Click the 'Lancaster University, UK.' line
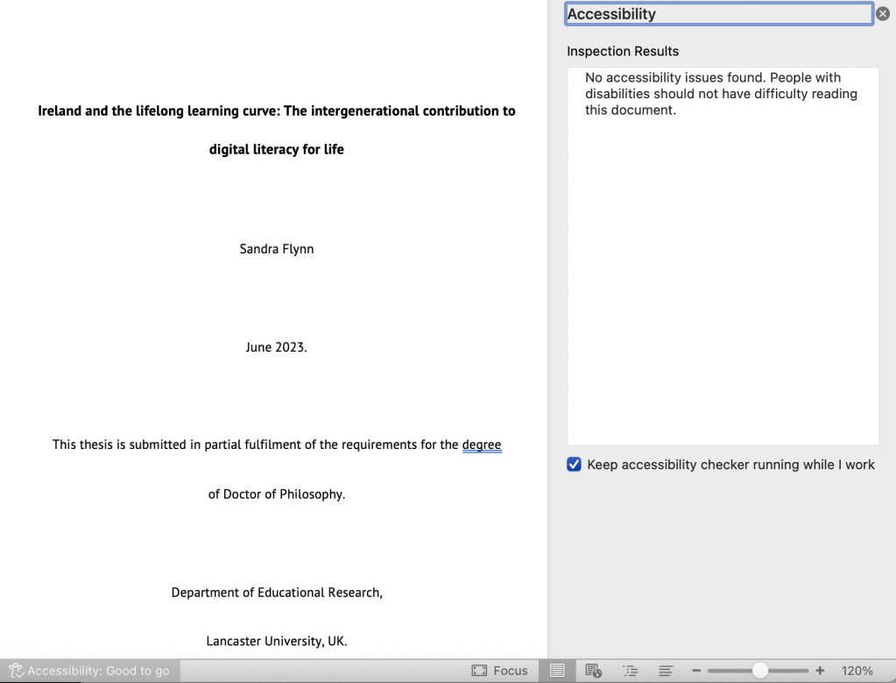 coord(277,641)
